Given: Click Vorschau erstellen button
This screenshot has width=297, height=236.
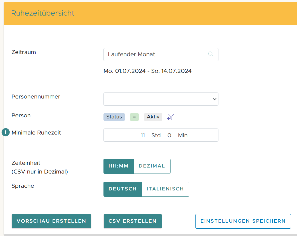Looking at the screenshot, I should click(51, 221).
